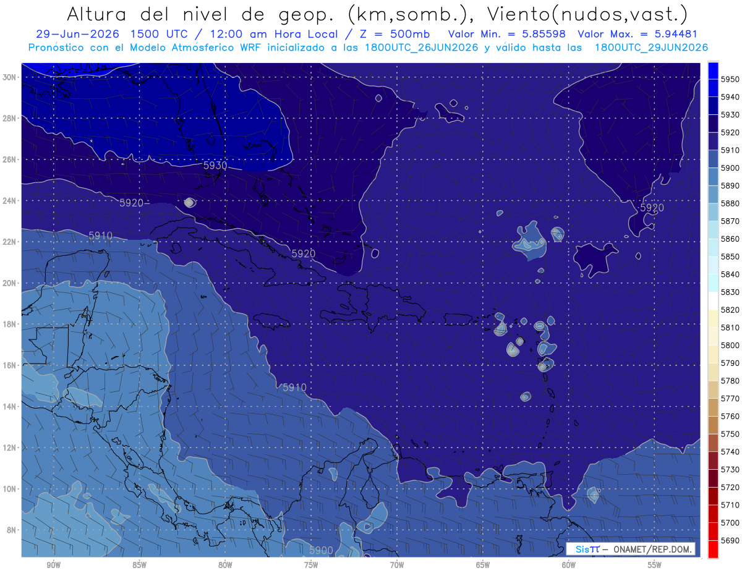
Task: Click the 5920 contour label near 55W
Action: (x=652, y=208)
